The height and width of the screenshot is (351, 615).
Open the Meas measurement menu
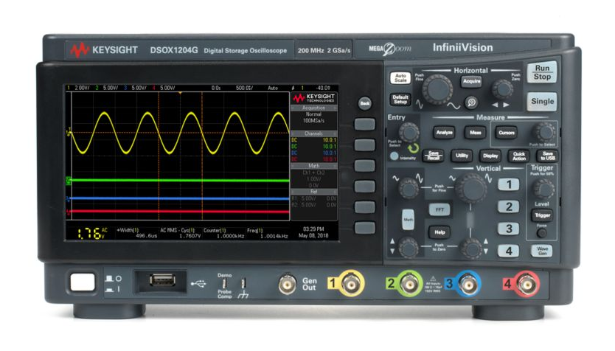point(476,133)
